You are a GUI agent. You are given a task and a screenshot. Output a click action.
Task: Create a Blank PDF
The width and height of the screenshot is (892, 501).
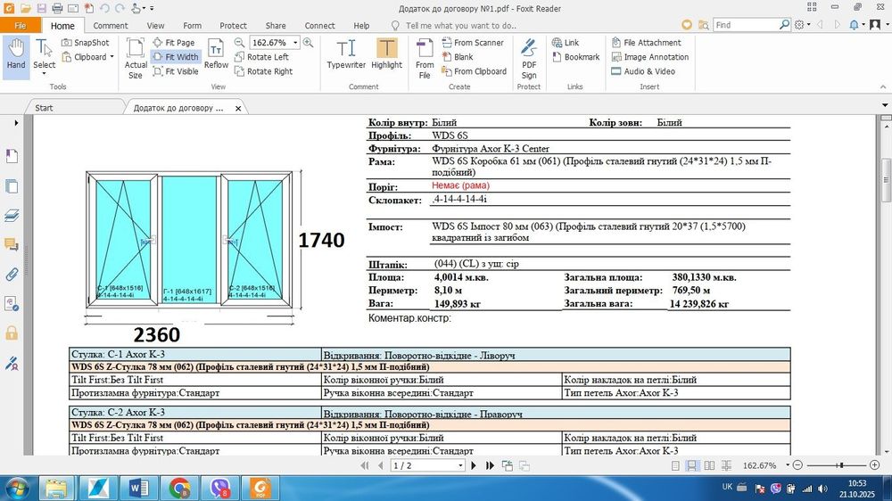point(458,57)
